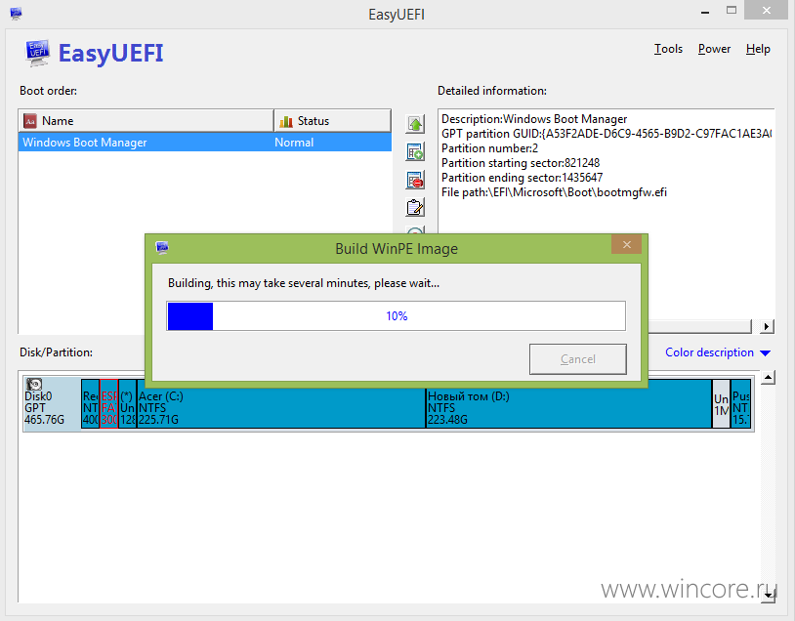Close the Build WinPE Image dialog
795x621 pixels.
click(627, 245)
